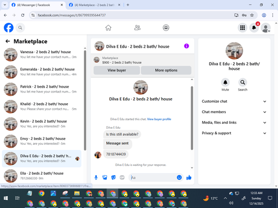This screenshot has height=208, width=278.
Task: Show hidden system tray icons chevron
Action: (x=225, y=198)
